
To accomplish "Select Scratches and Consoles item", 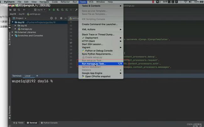I will pos(29,36).
